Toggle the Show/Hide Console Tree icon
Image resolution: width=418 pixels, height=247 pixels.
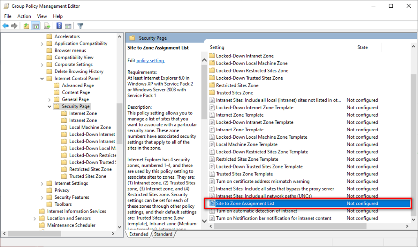[x=36, y=25]
